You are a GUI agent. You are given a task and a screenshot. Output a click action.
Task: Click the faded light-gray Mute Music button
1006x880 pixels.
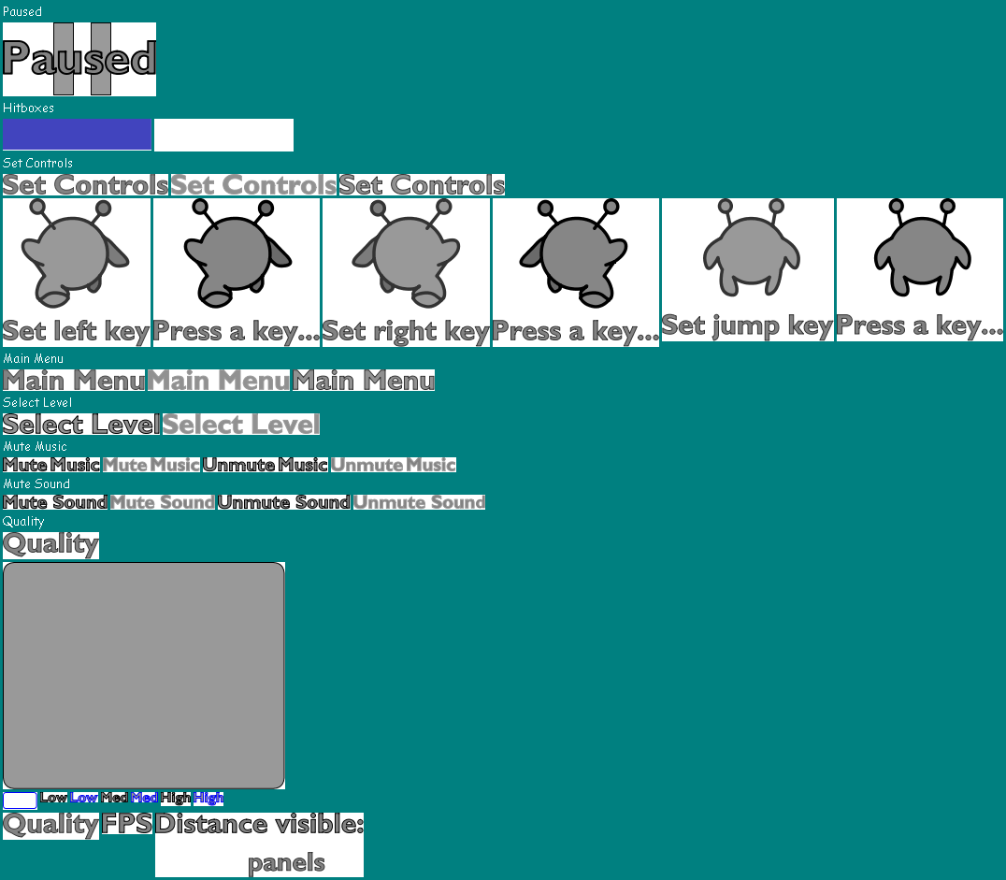click(x=151, y=465)
